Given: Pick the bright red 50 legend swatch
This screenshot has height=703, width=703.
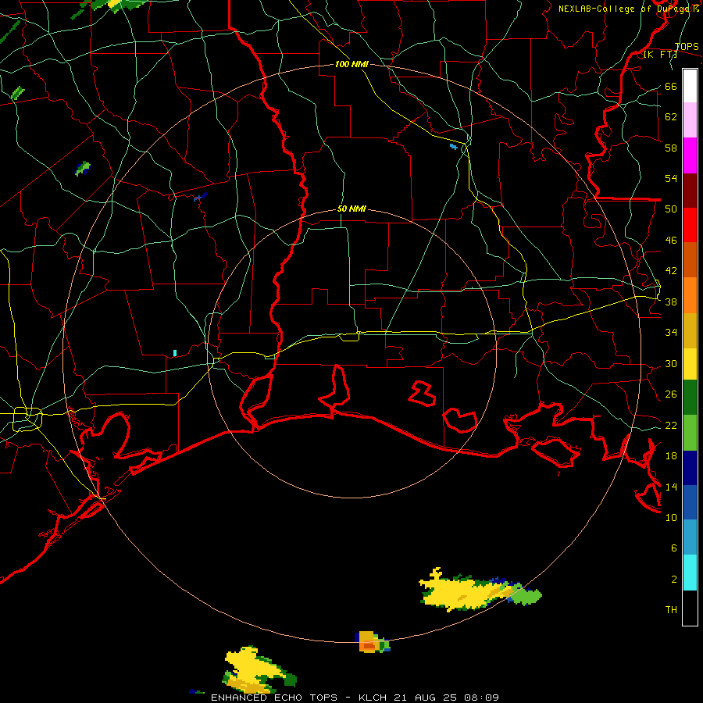Looking at the screenshot, I should (x=690, y=225).
